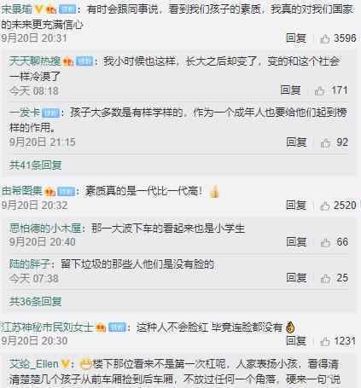Like the reply with 25 likes

[x=325, y=278]
